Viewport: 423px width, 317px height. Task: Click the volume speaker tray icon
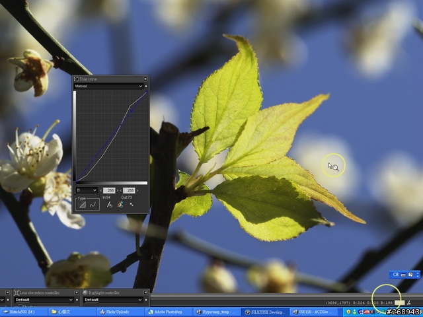point(372,312)
